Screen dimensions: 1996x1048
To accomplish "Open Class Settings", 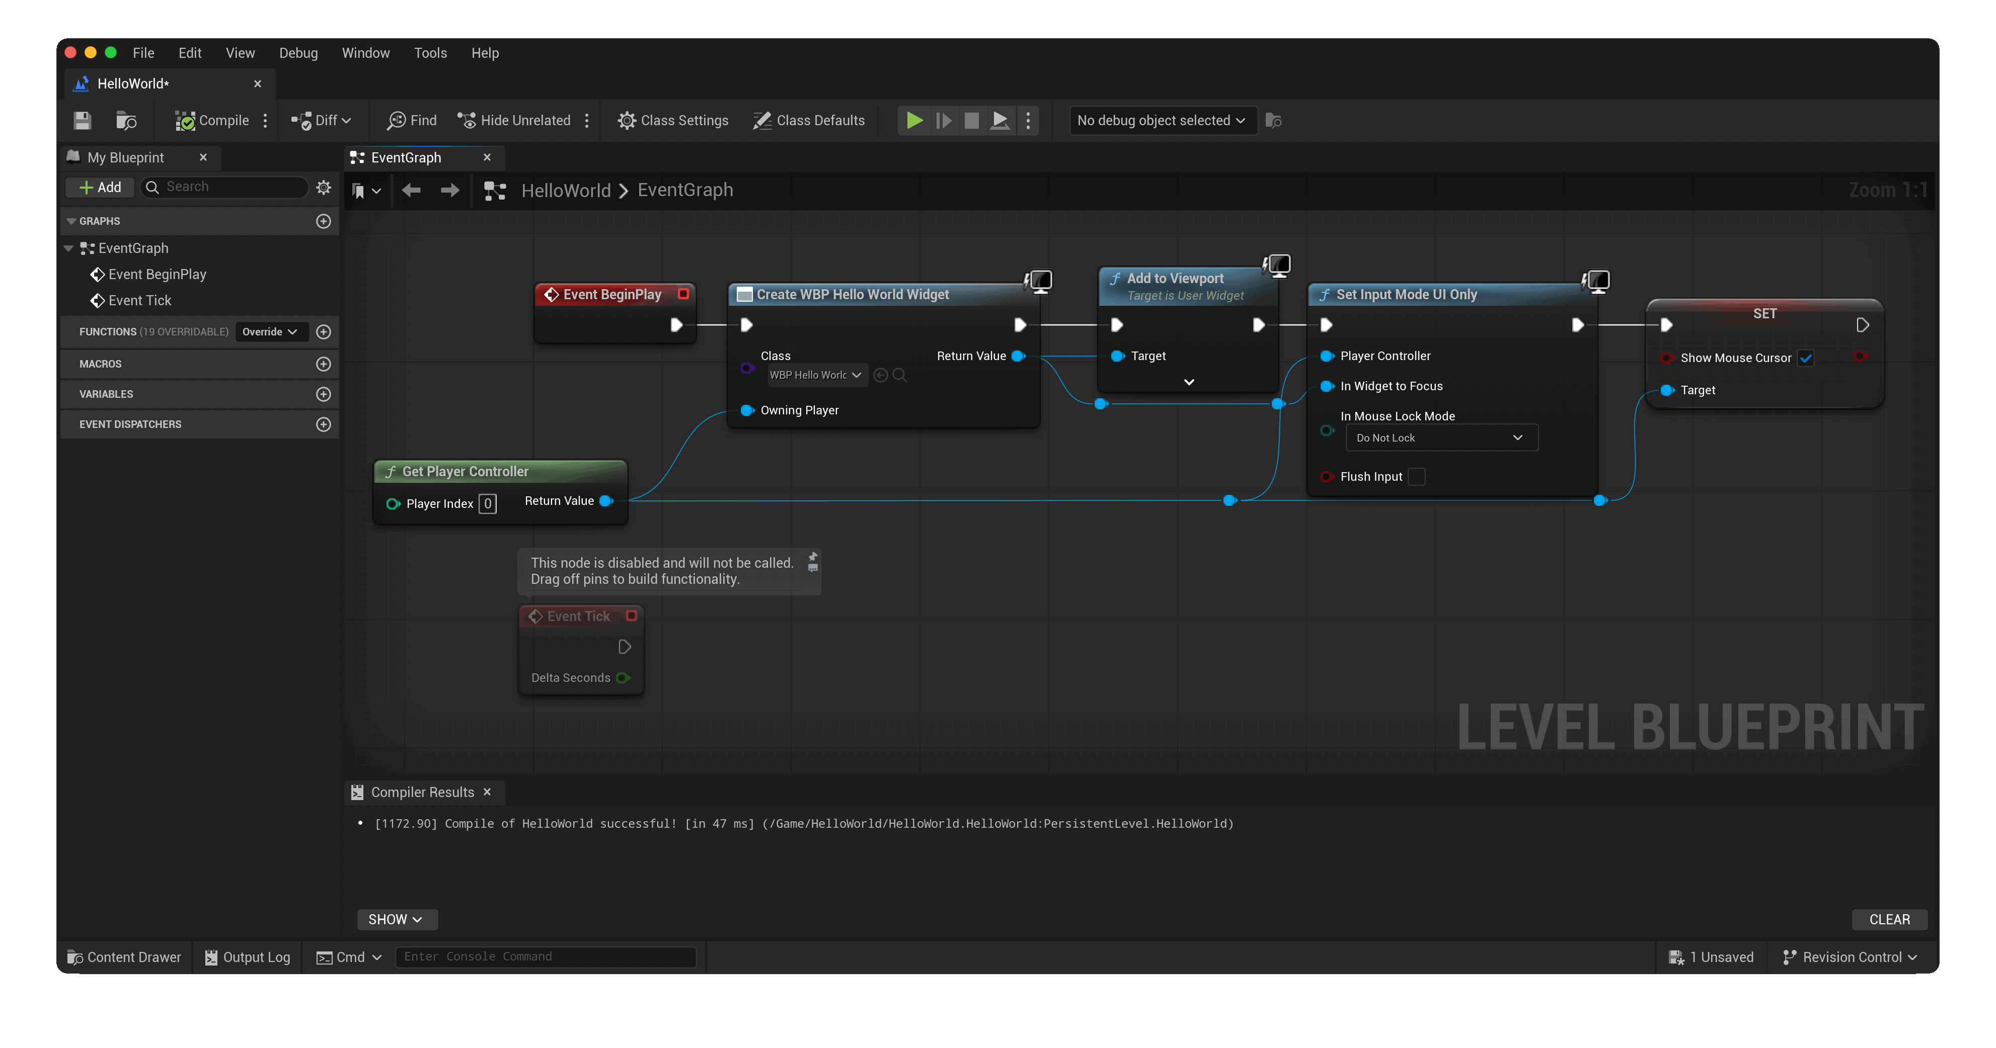I will (x=672, y=120).
